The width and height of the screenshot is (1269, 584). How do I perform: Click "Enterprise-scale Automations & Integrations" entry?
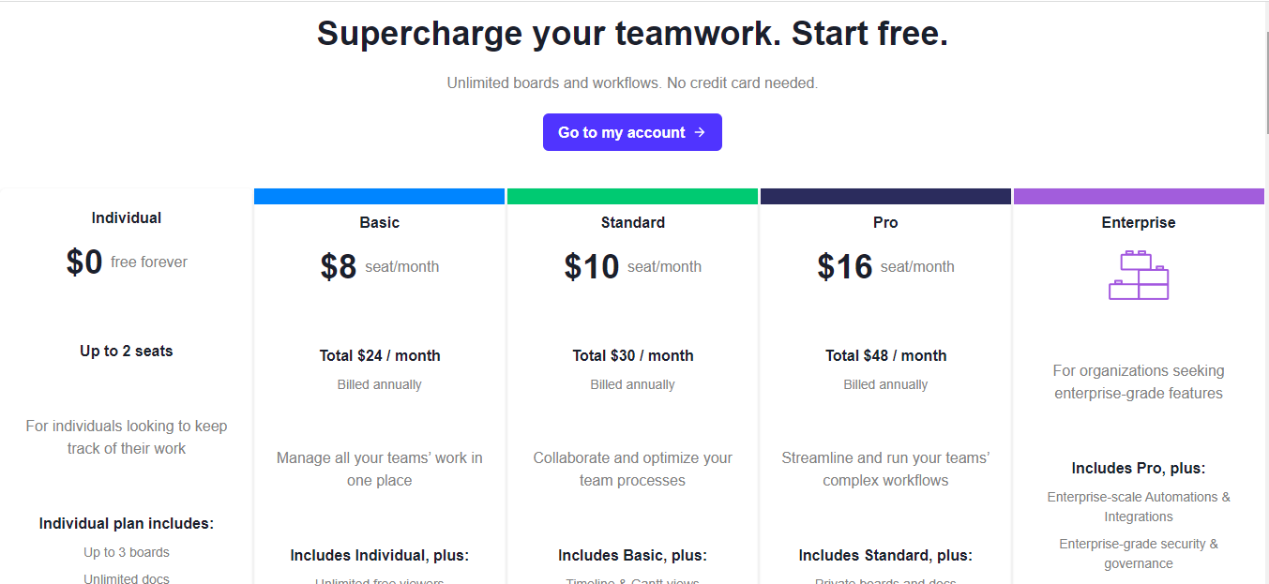coord(1138,506)
